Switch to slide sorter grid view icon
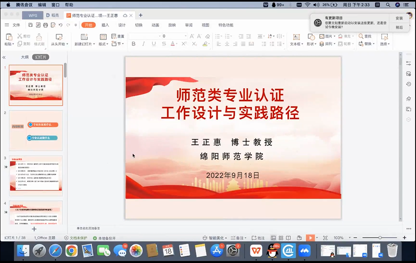This screenshot has height=263, width=416. tap(281, 238)
